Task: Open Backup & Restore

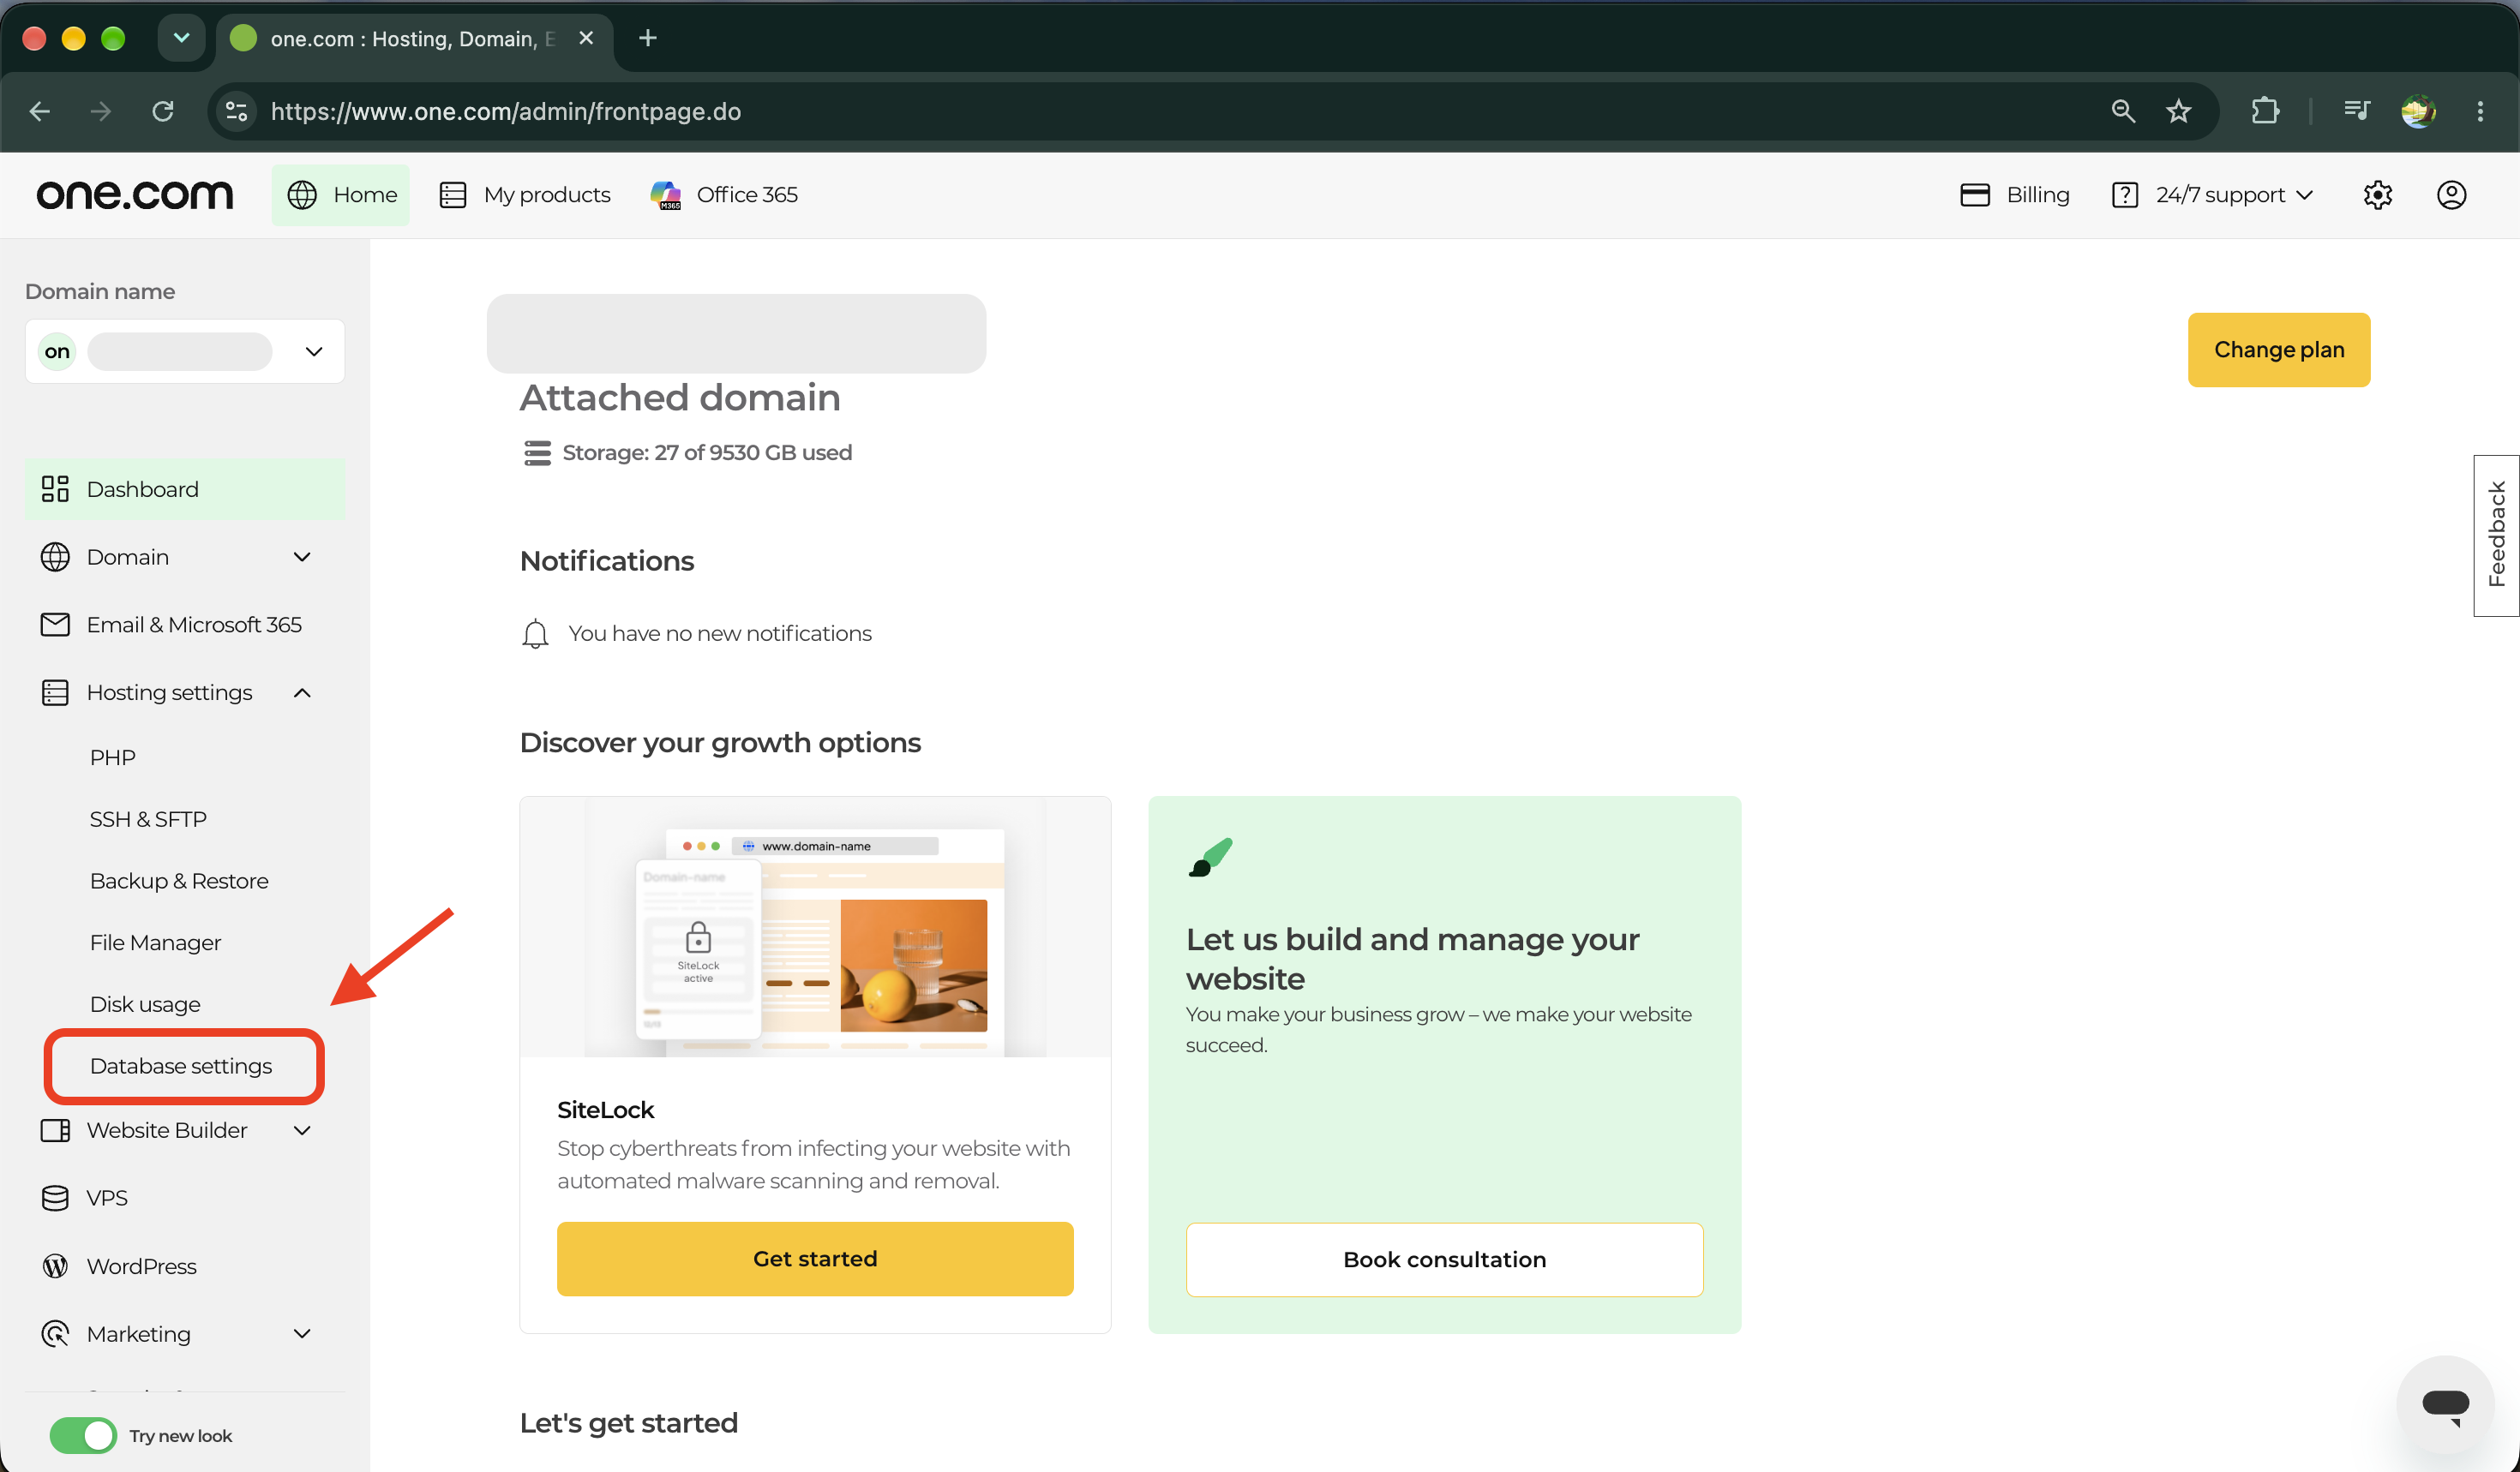Action: tap(179, 882)
